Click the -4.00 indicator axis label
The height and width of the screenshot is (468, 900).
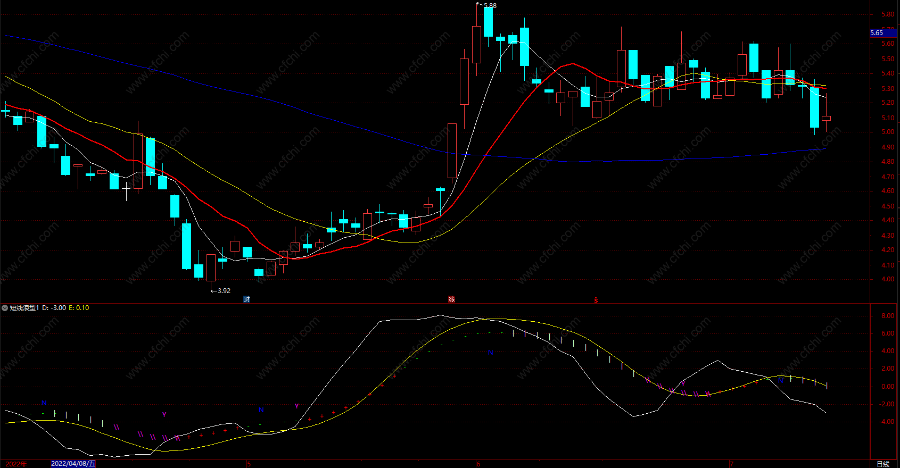click(x=886, y=422)
